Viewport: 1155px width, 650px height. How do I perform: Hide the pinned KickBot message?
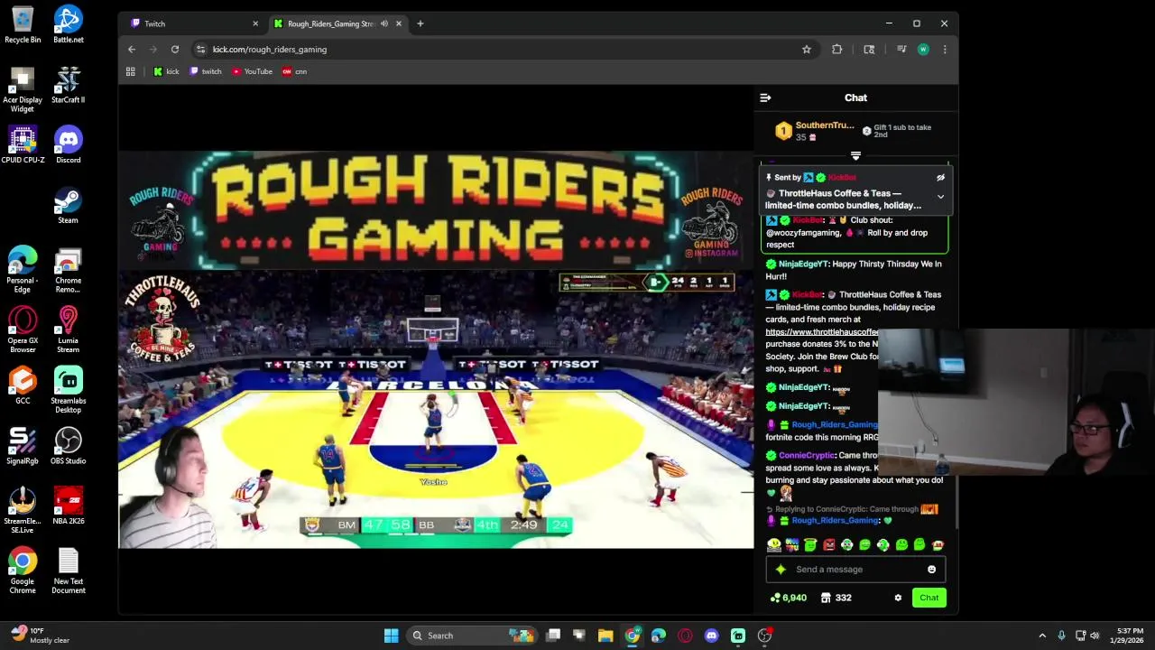pyautogui.click(x=940, y=178)
